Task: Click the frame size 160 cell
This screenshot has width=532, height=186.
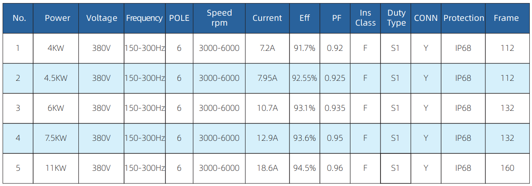Action: pyautogui.click(x=507, y=168)
